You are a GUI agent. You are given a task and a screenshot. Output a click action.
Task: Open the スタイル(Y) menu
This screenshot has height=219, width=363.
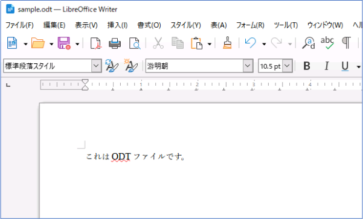coord(185,25)
